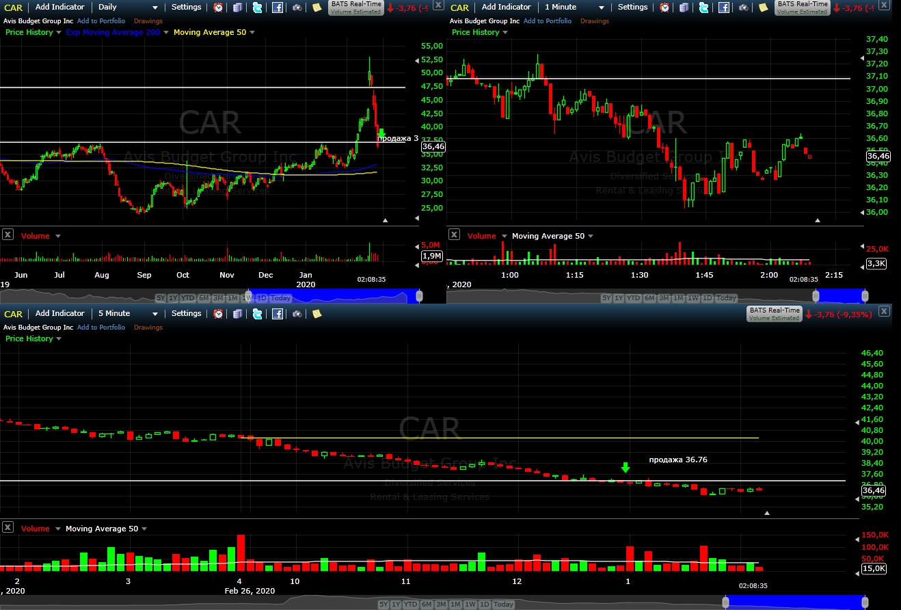Grab the right range slider handle in the Daily chart

(419, 296)
